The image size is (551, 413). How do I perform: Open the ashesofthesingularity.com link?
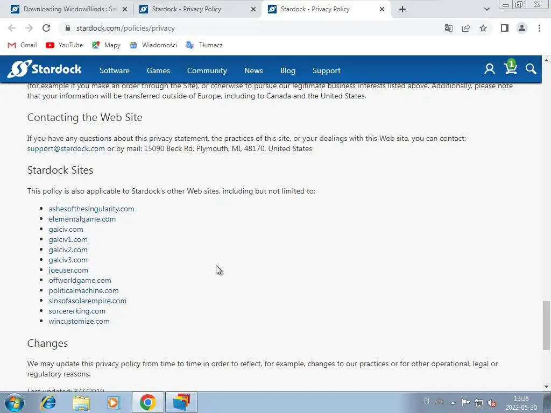point(91,209)
